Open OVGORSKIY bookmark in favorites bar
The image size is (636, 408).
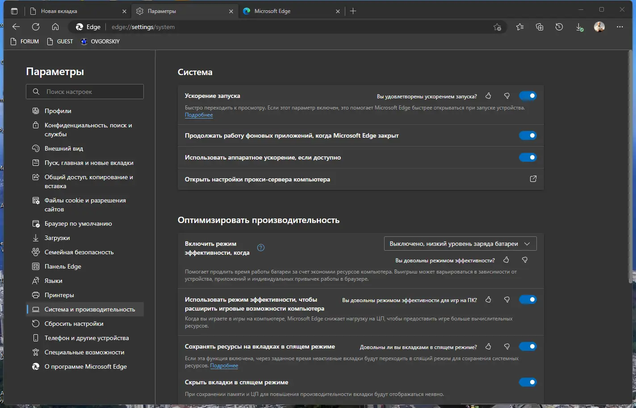click(100, 42)
